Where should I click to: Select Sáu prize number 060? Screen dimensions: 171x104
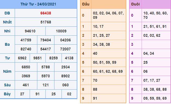click(x=66, y=85)
